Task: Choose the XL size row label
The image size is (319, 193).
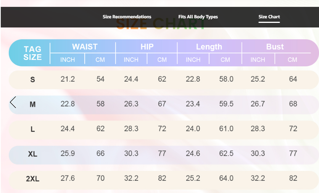Action: (x=32, y=154)
